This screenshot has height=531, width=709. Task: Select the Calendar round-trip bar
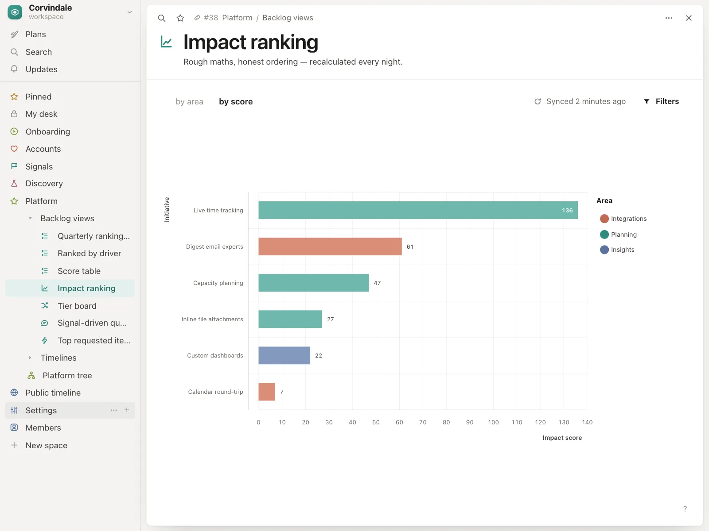pos(267,392)
